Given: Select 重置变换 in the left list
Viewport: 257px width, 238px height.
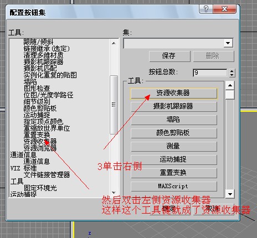Looking at the screenshot, I should click(x=37, y=134).
